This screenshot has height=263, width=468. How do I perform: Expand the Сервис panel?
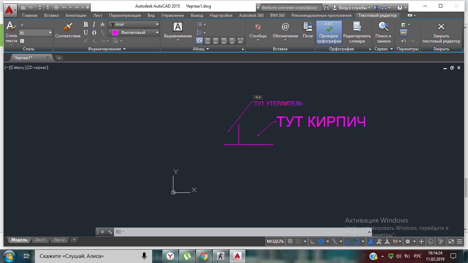(x=384, y=49)
